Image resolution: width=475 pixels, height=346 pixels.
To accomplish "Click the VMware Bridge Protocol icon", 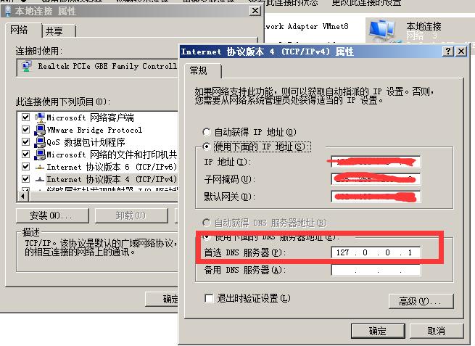I will pos(40,130).
